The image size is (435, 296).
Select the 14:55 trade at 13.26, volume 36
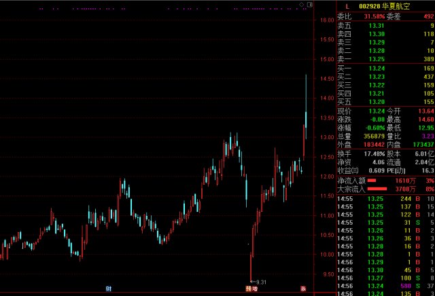(385, 238)
